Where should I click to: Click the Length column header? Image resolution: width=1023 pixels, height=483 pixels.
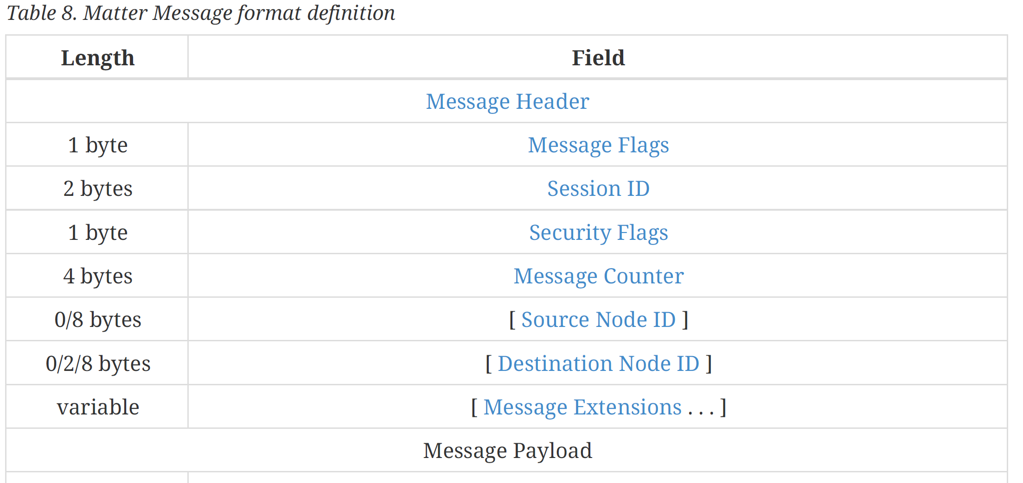[97, 58]
